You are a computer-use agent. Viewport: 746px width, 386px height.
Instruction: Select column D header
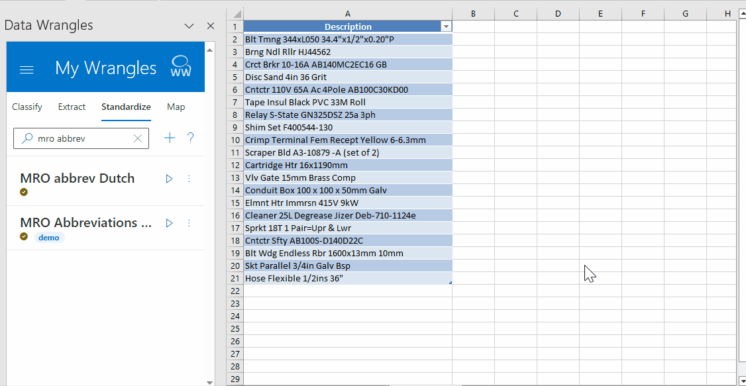click(558, 14)
